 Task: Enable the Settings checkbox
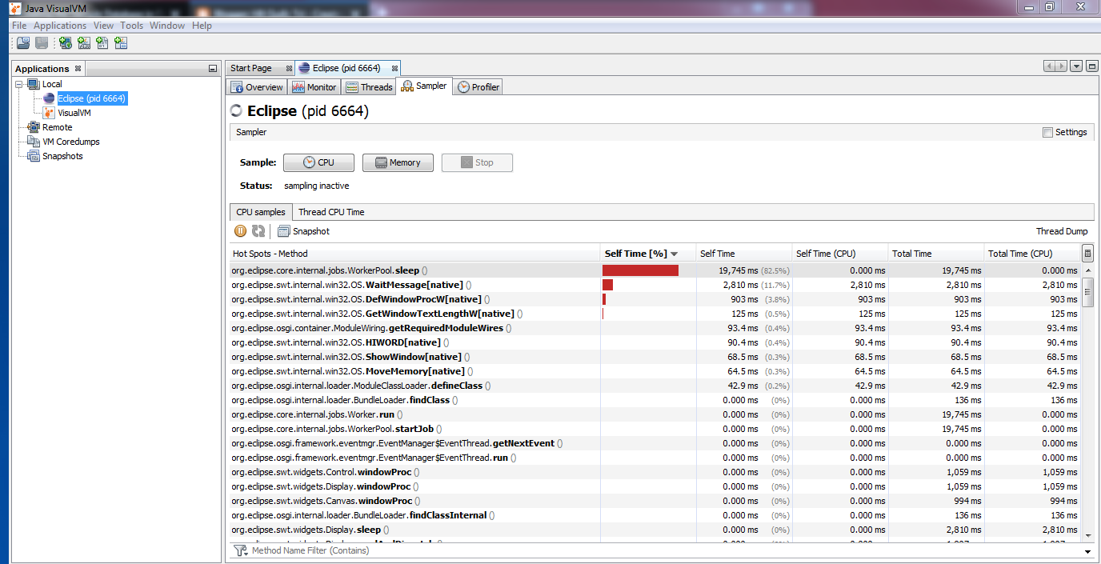point(1047,132)
